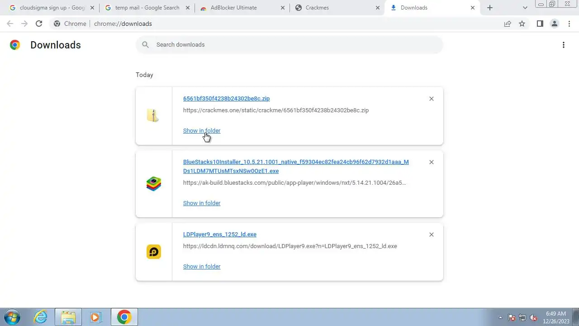The image size is (579, 326).
Task: Close the Crackmes tab
Action: point(378,8)
